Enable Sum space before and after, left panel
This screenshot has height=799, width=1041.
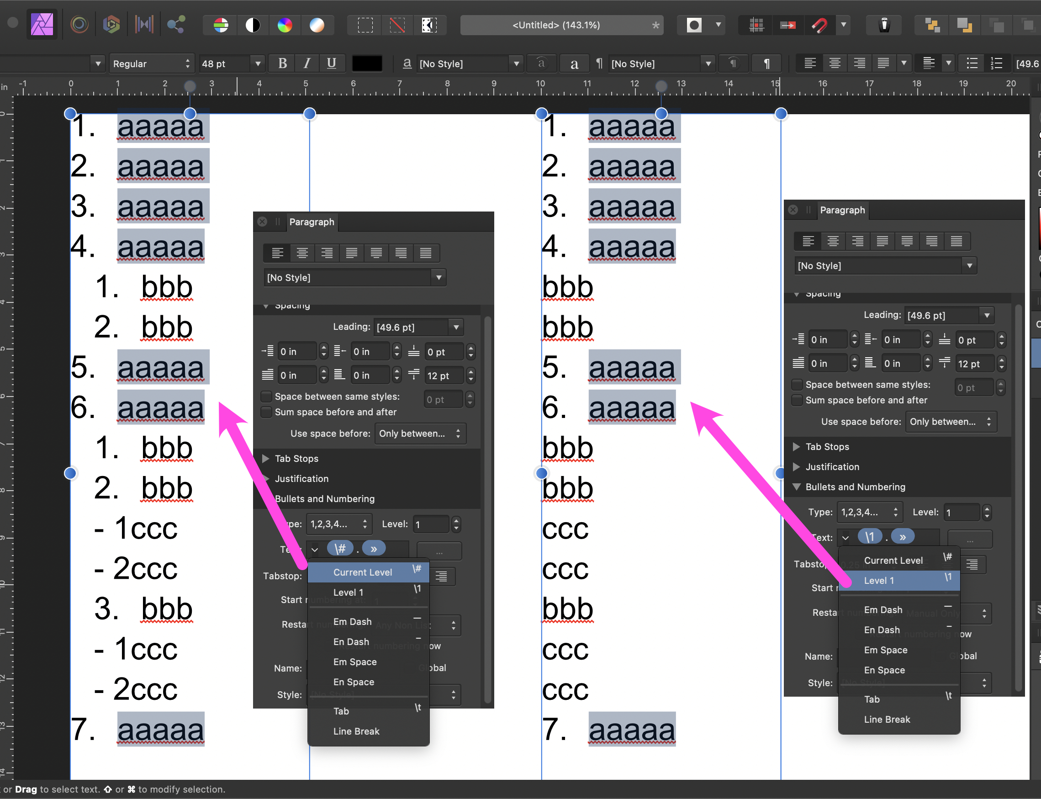pyautogui.click(x=267, y=412)
